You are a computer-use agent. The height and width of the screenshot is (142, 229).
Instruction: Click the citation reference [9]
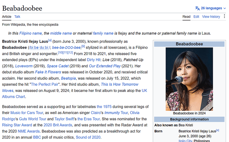83,46
